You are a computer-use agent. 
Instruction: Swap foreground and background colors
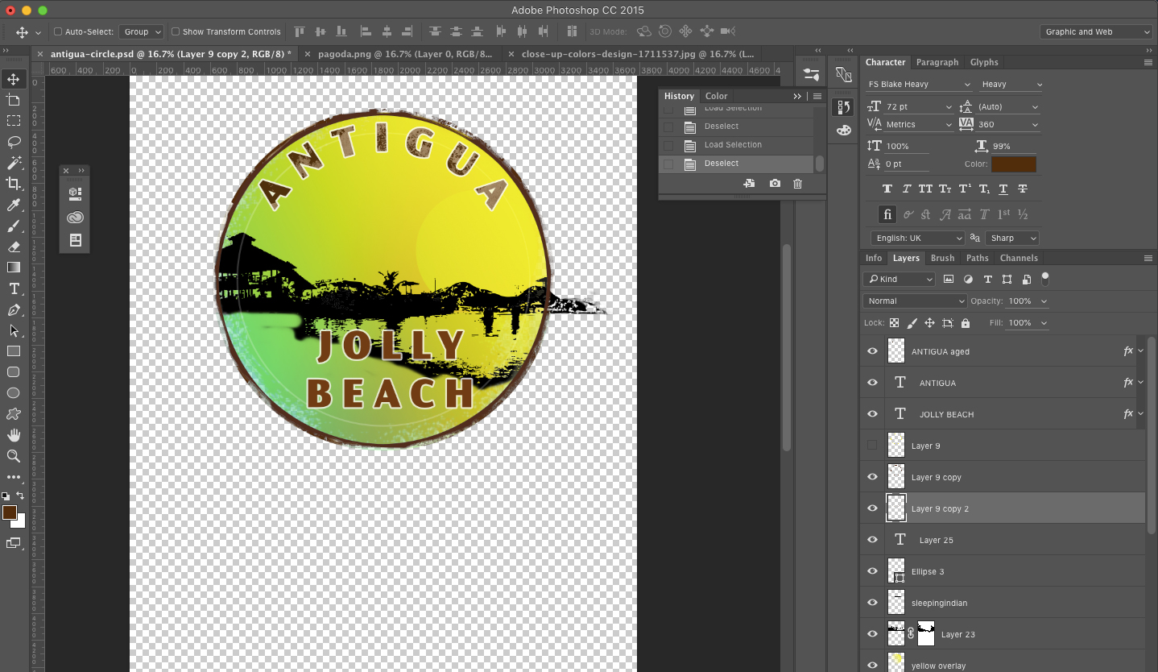pos(21,496)
